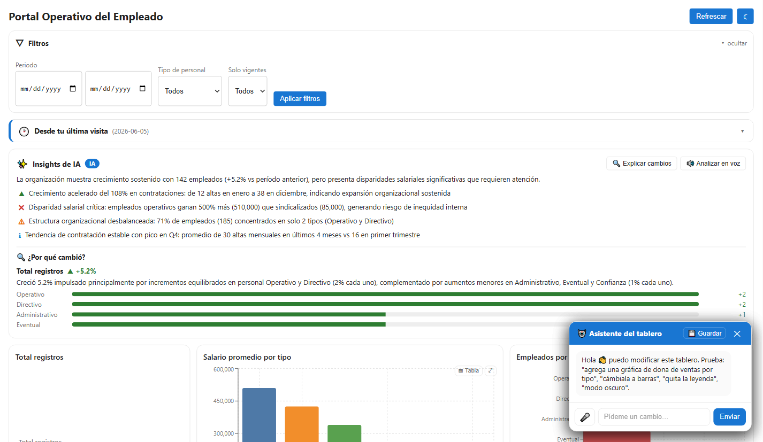This screenshot has height=442, width=763.
Task: Click the sparkle icon beside Insights de IA
Action: (22, 164)
